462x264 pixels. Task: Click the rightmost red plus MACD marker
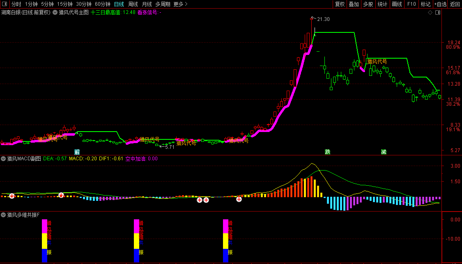[239, 199]
